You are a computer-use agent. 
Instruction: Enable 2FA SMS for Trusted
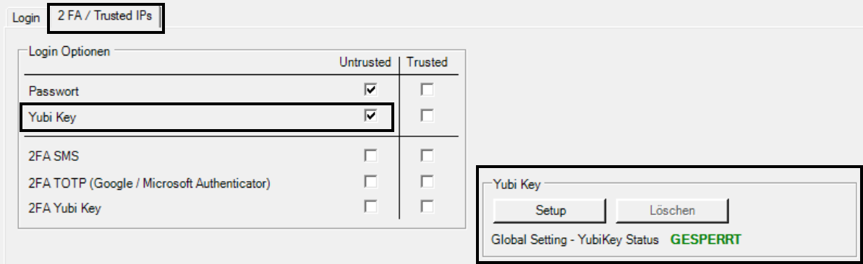(x=427, y=156)
